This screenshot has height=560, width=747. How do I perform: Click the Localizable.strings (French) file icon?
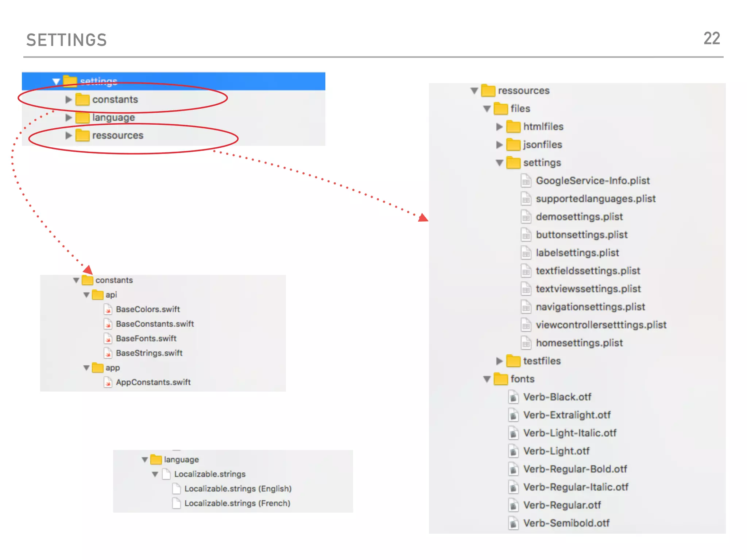click(x=177, y=503)
